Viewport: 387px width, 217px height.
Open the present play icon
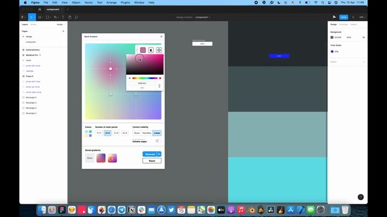[353, 17]
